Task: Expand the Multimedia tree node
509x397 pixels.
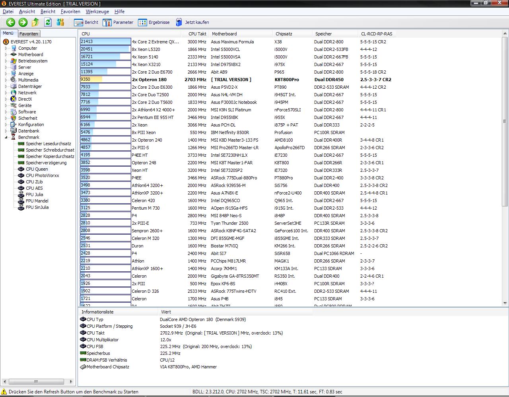Action: (6, 80)
